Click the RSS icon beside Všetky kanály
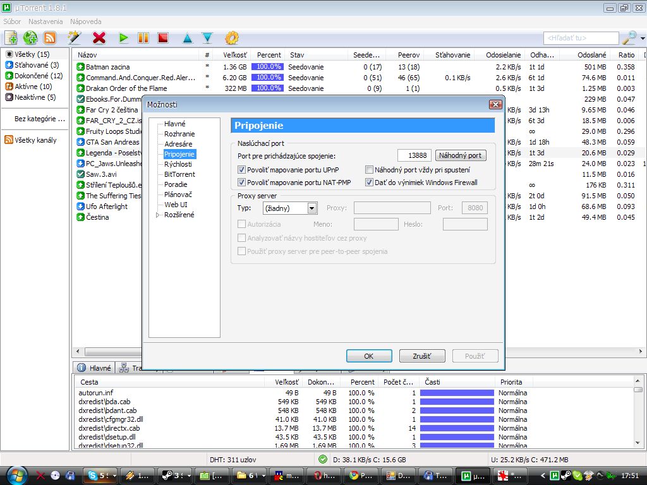Screen dimensions: 647x485 tap(9, 140)
